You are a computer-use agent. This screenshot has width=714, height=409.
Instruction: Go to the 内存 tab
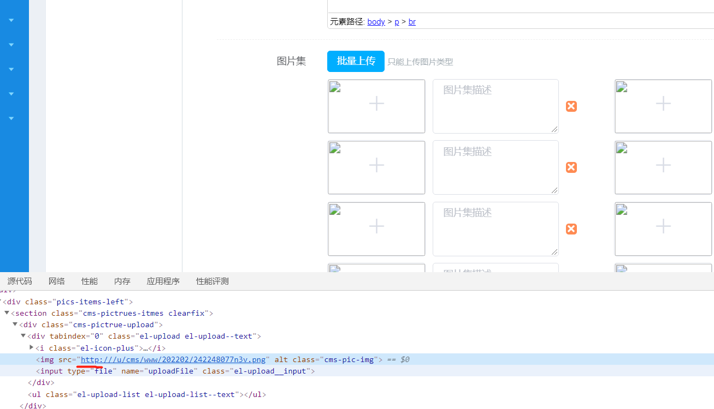[x=122, y=281]
